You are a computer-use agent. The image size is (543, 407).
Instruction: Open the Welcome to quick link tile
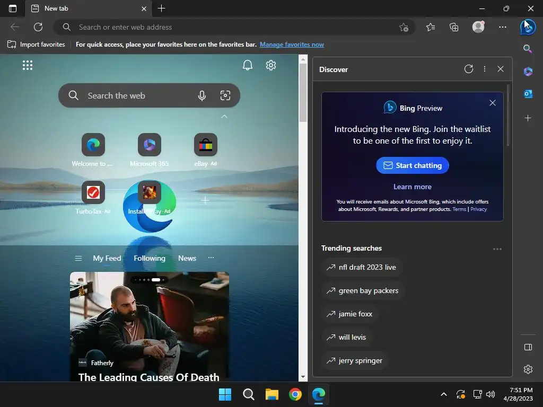[93, 150]
